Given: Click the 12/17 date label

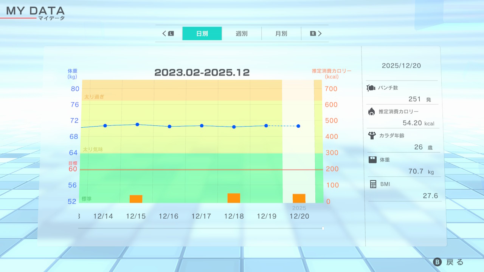Looking at the screenshot, I should (x=201, y=216).
